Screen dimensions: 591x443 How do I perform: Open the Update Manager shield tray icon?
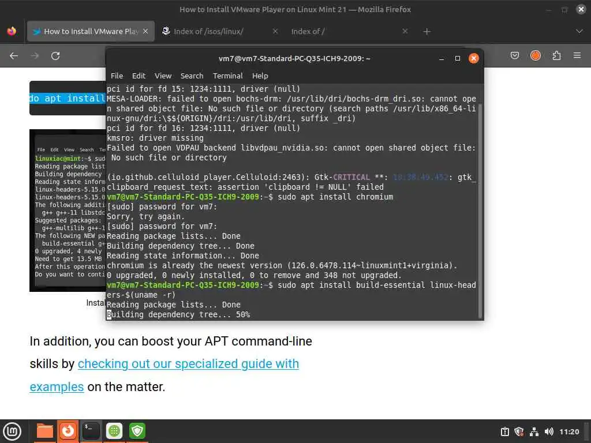click(x=519, y=431)
